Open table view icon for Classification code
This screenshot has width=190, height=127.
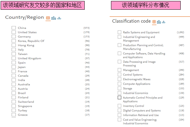[154, 22]
